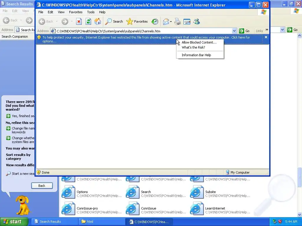This screenshot has height=226, width=302.
Task: Choose Information Bar Help menu entry
Action: (x=196, y=55)
